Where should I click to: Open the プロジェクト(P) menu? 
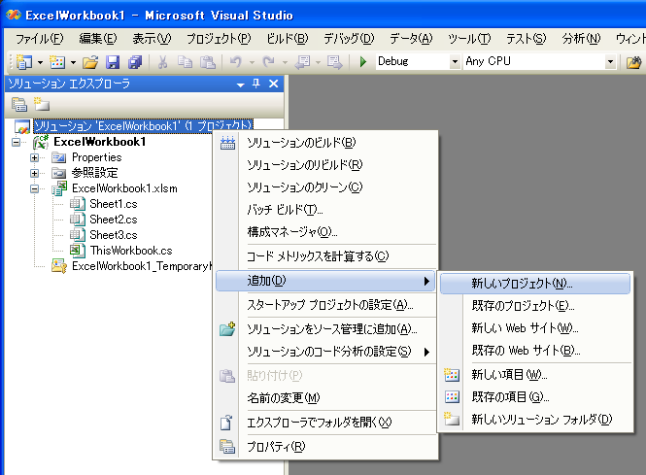pos(219,39)
